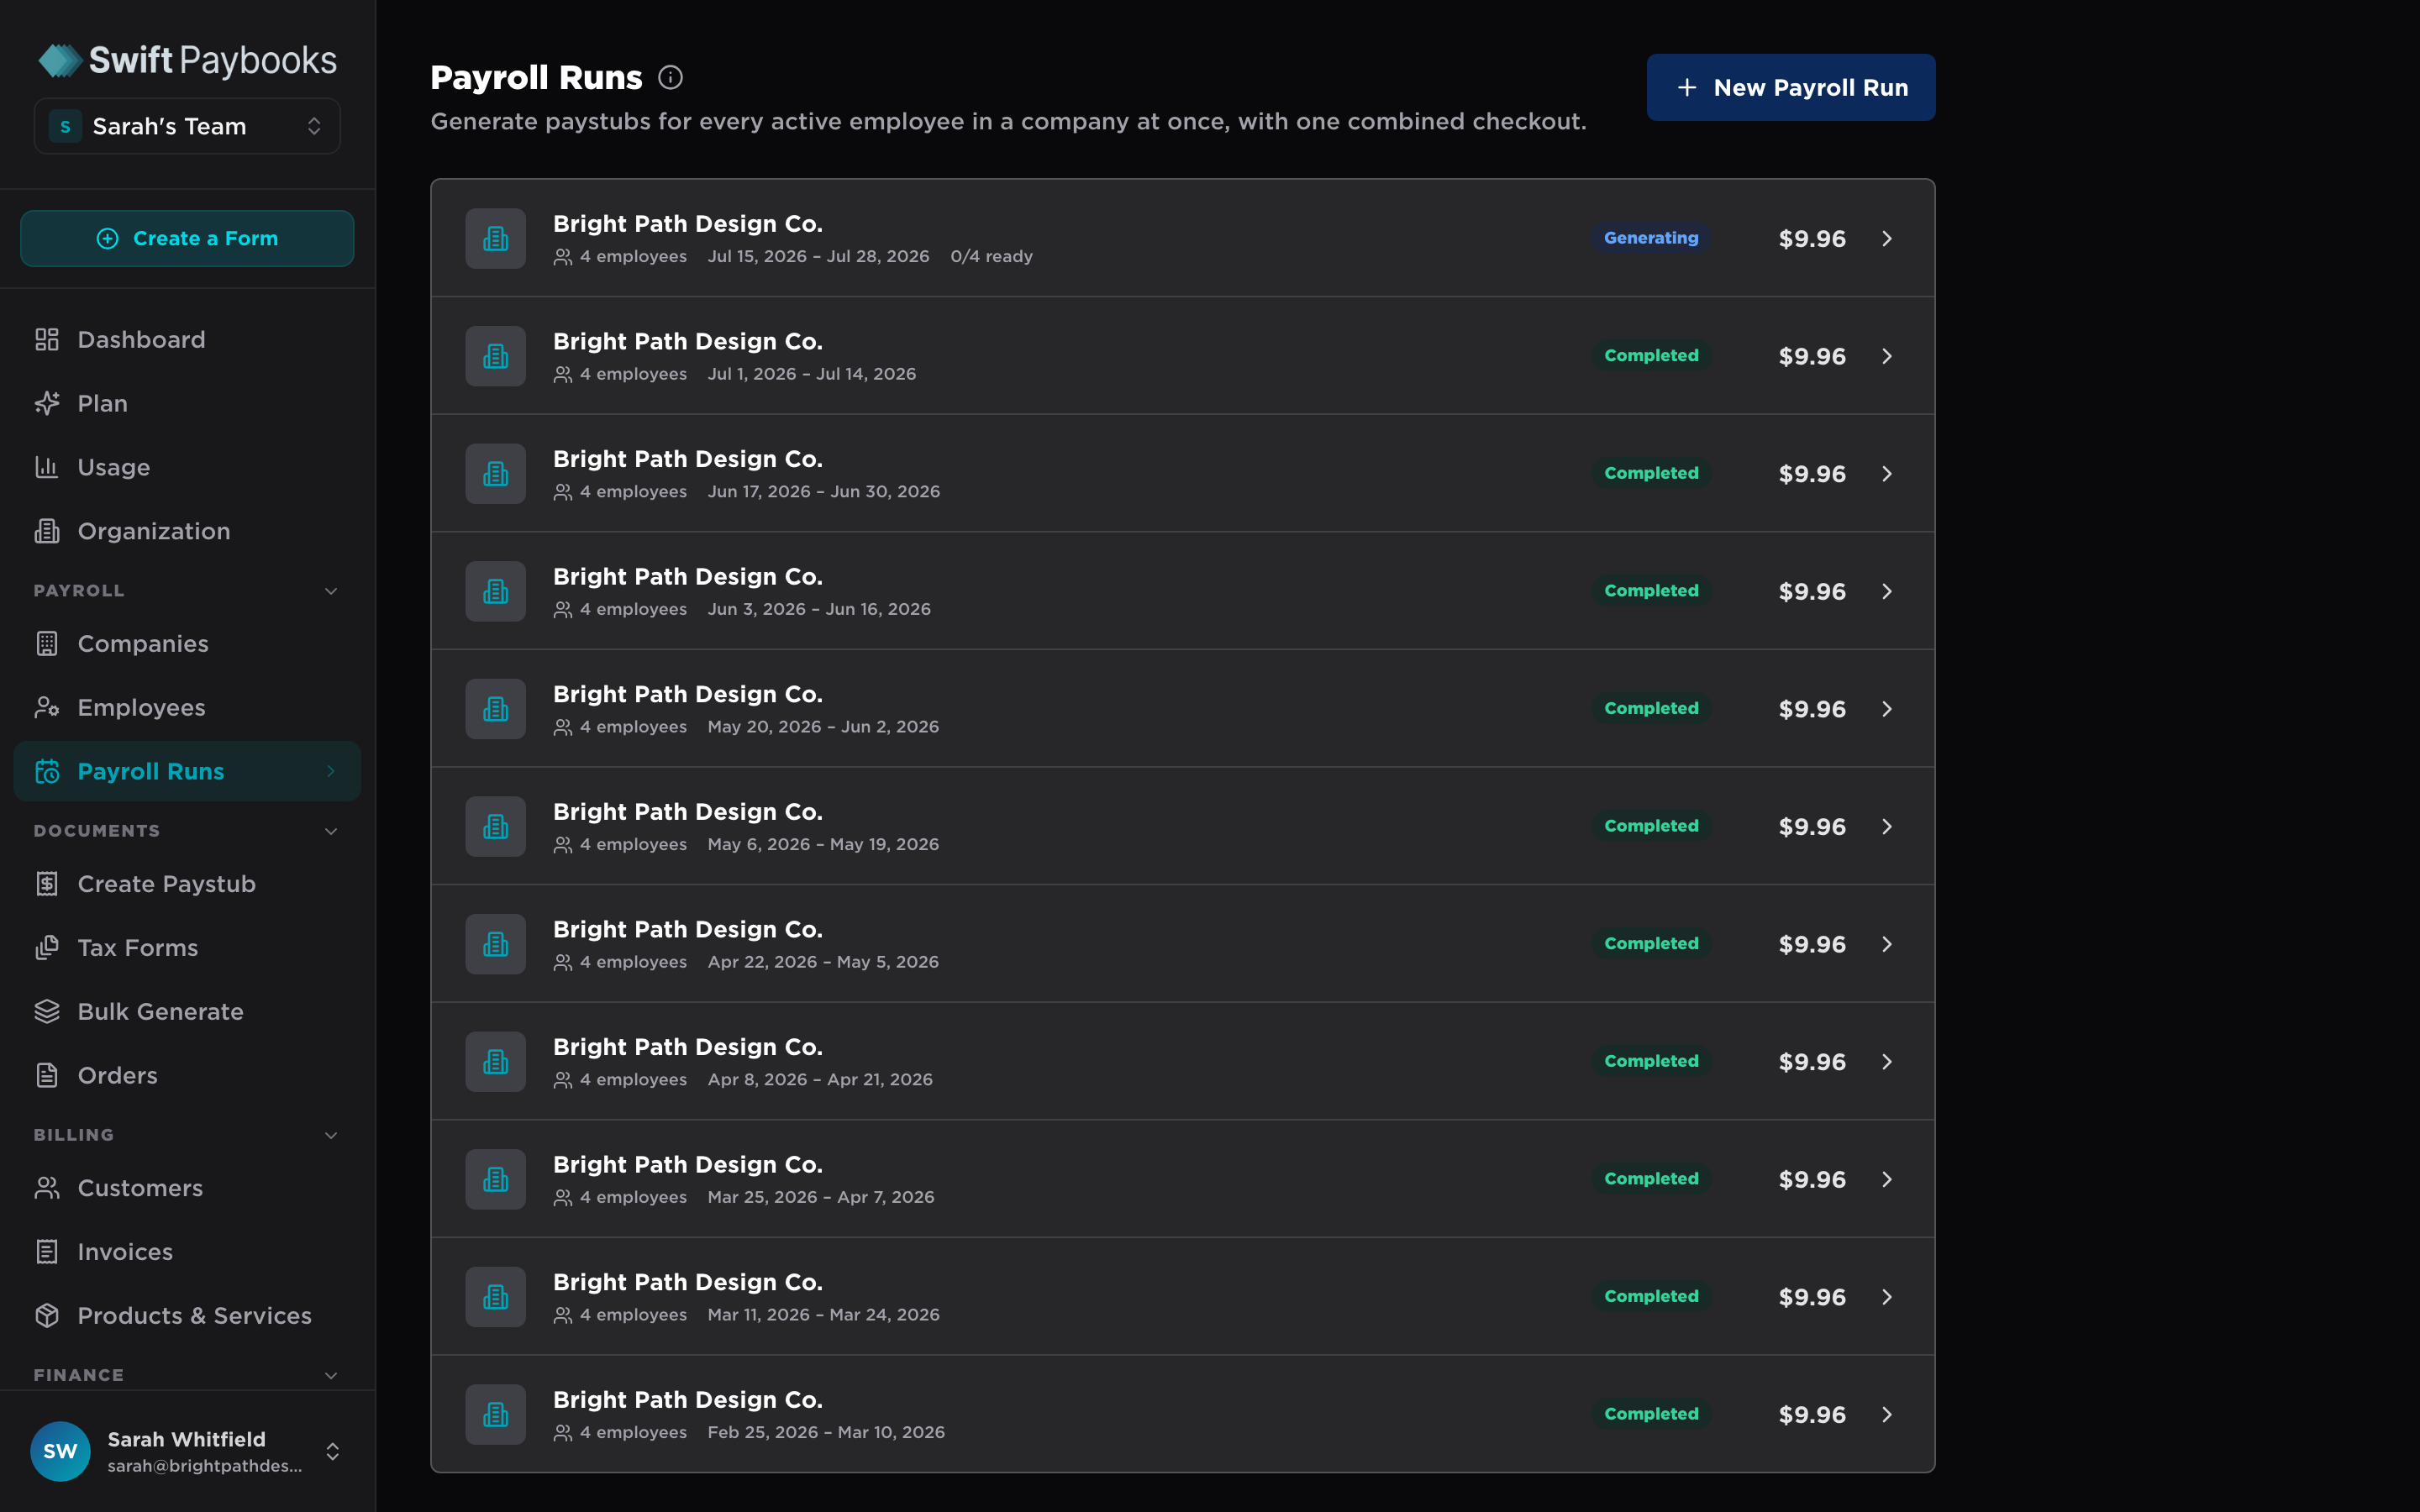Click the Create Paystub icon

(x=47, y=884)
